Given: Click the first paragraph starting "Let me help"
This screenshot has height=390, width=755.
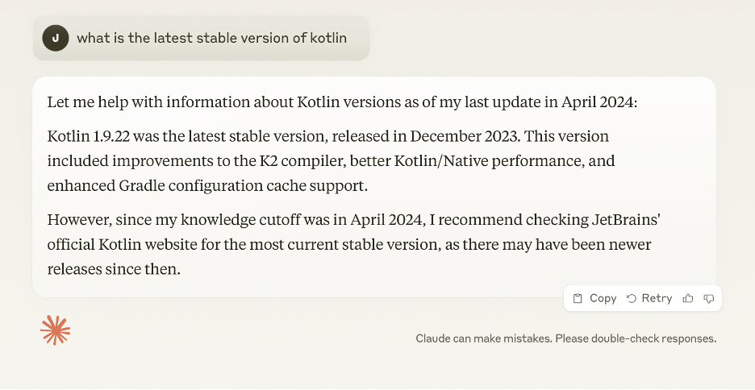Looking at the screenshot, I should click(342, 103).
